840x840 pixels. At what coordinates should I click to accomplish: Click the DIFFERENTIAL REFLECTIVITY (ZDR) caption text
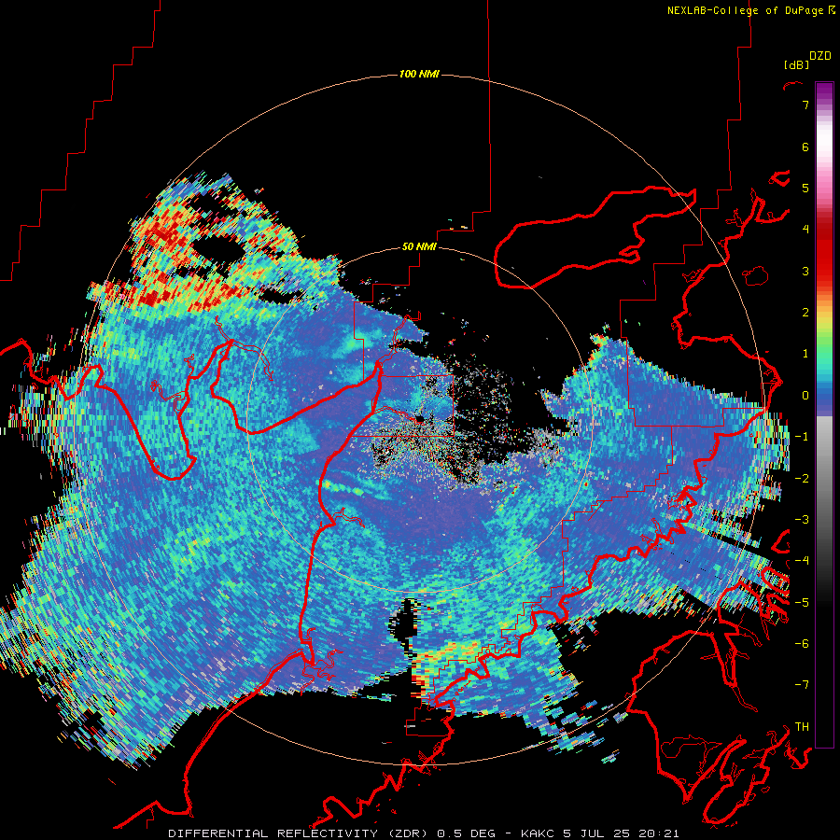299,833
